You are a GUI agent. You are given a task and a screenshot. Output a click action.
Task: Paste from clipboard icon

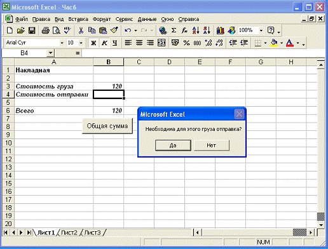[x=103, y=30]
